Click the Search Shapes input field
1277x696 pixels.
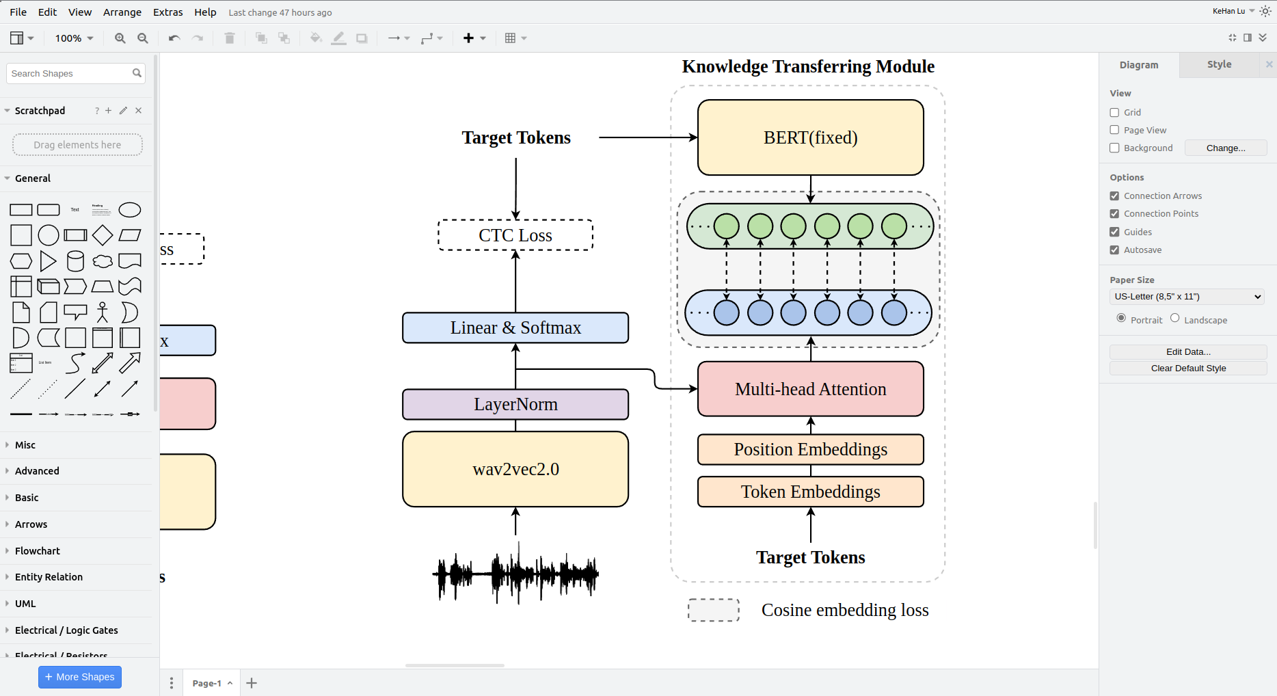click(x=70, y=74)
